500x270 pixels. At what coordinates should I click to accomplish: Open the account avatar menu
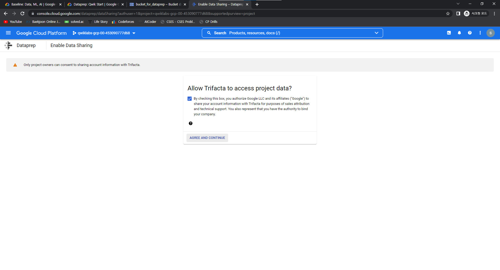tap(491, 33)
